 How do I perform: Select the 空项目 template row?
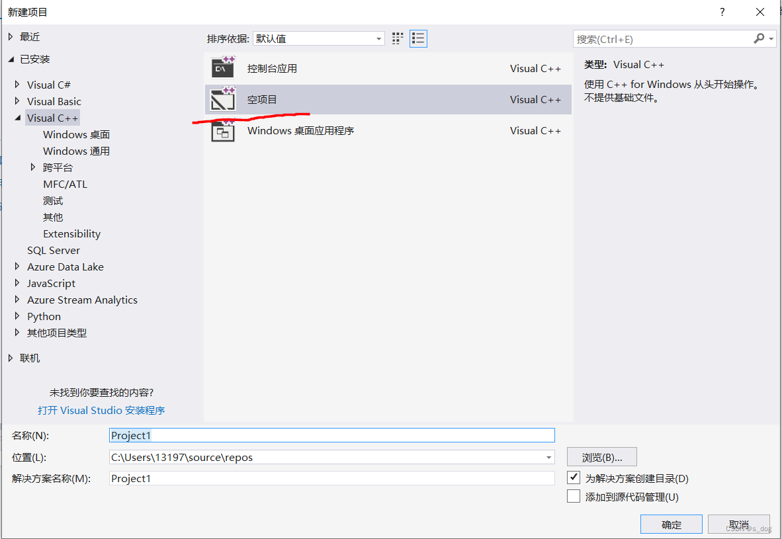[x=388, y=99]
